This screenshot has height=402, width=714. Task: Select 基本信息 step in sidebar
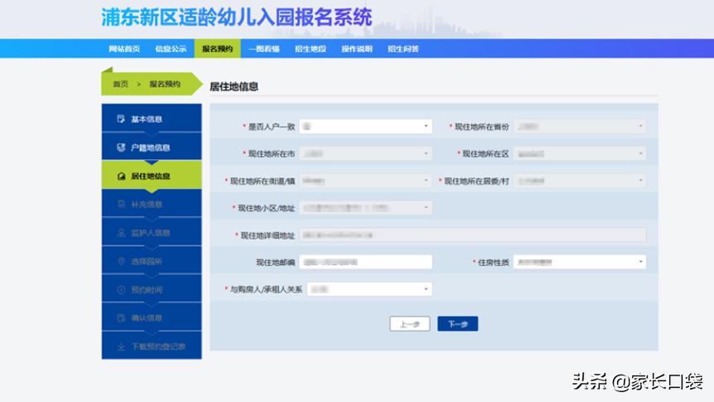[x=152, y=118]
